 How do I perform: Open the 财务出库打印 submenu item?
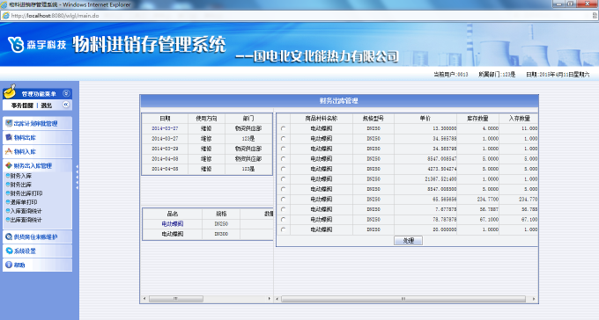[26, 193]
